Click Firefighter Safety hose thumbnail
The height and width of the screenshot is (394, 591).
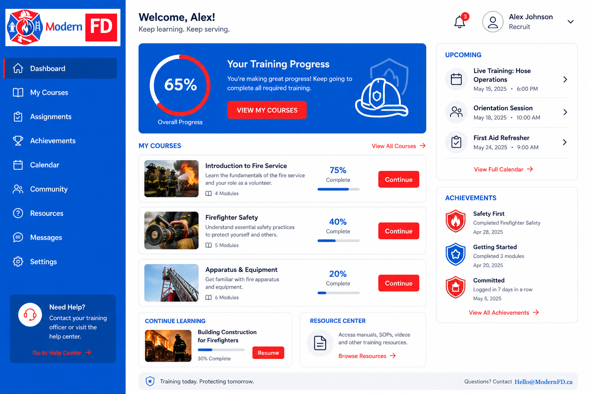pyautogui.click(x=171, y=230)
